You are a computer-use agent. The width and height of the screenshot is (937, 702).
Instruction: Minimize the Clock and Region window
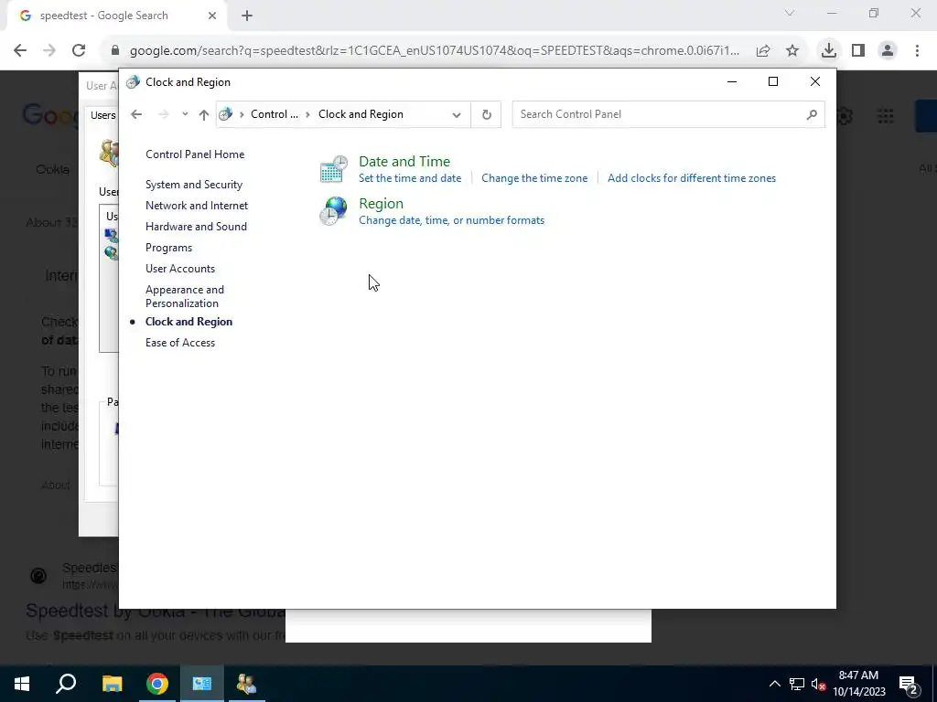pyautogui.click(x=731, y=81)
